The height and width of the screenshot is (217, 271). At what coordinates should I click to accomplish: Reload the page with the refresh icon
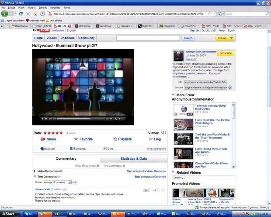(x=21, y=14)
